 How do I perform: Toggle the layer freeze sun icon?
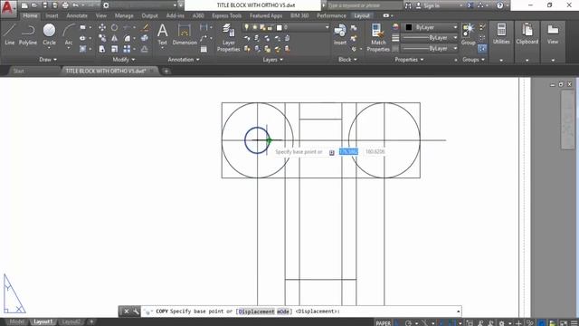[254, 27]
